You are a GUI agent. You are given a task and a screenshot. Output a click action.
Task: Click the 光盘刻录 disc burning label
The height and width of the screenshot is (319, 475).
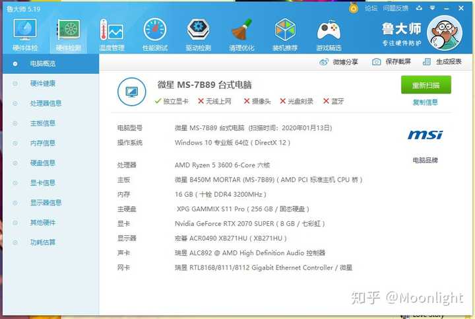pos(297,101)
